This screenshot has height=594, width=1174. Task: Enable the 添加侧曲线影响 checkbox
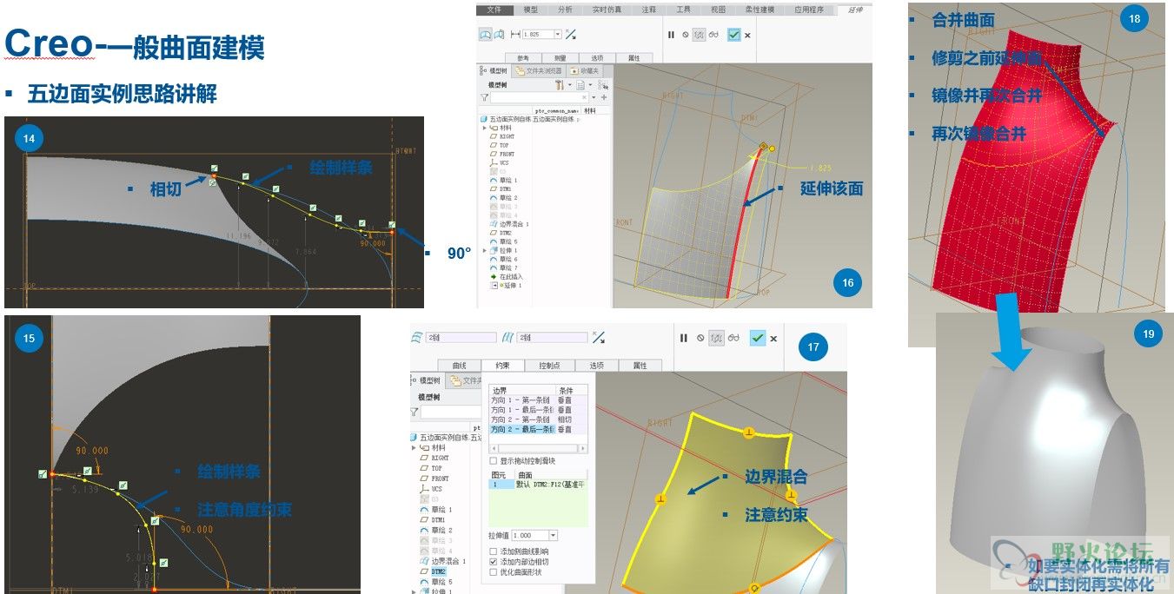pyautogui.click(x=494, y=551)
